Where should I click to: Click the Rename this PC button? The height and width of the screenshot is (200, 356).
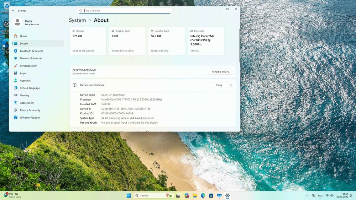coord(220,72)
